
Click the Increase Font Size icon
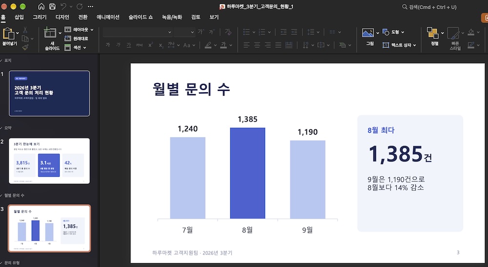tap(201, 32)
